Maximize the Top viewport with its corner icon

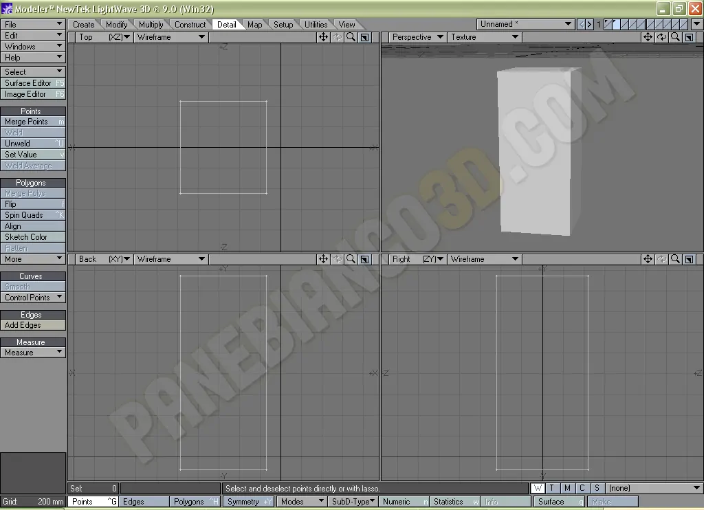tap(364, 37)
